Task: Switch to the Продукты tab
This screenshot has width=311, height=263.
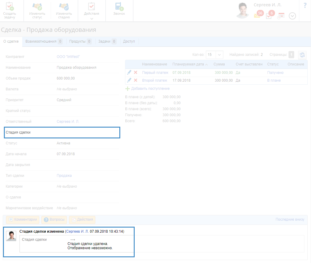Action: [x=80, y=41]
